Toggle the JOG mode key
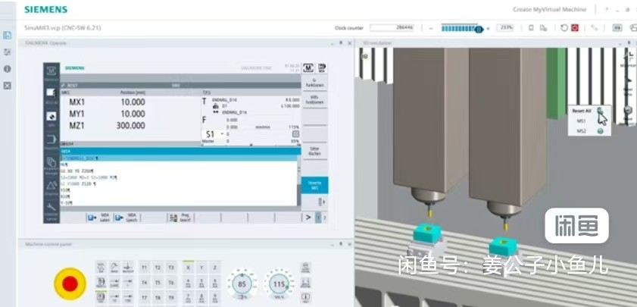637x307 pixels. pos(101,268)
